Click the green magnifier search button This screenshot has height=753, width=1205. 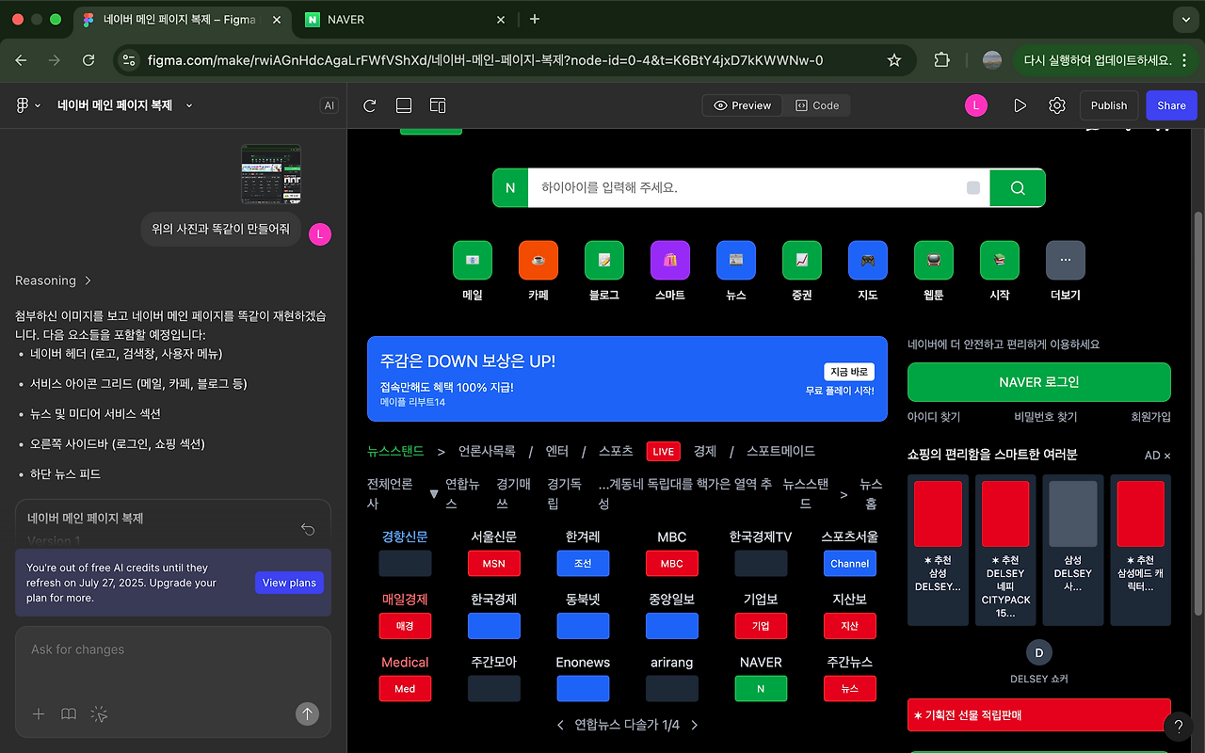coord(1018,187)
